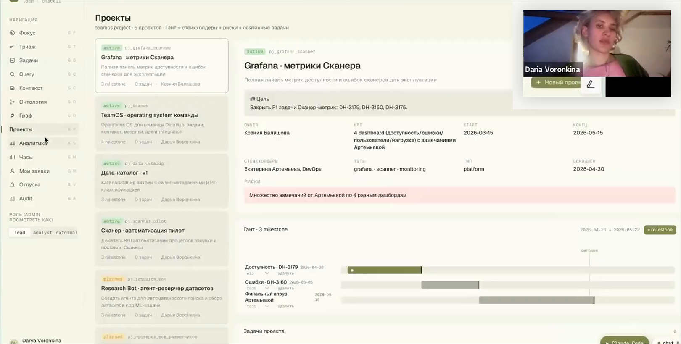Select the Grafana · метрики Сканера project card
The image size is (681, 344).
161,66
